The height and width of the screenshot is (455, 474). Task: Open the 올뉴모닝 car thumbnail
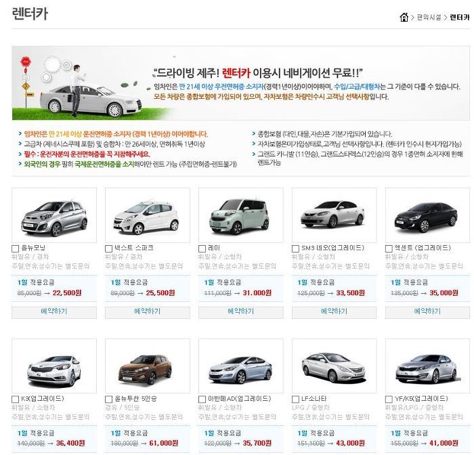[x=54, y=215]
